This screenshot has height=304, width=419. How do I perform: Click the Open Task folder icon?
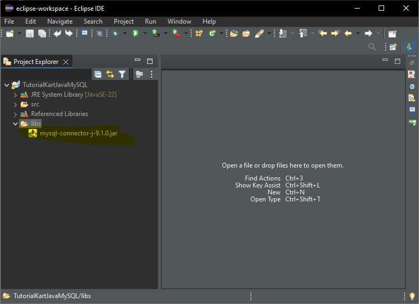[246, 33]
